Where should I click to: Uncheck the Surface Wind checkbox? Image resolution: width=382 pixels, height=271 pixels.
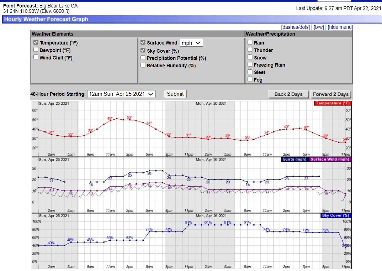point(143,42)
